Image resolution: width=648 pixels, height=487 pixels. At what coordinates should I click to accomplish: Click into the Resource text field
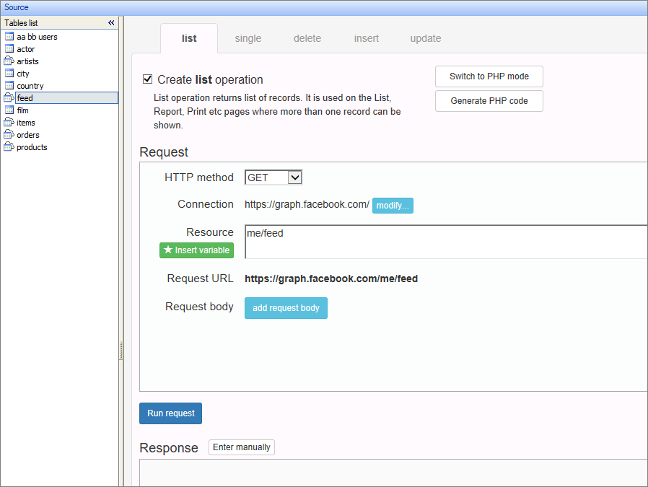click(x=445, y=242)
